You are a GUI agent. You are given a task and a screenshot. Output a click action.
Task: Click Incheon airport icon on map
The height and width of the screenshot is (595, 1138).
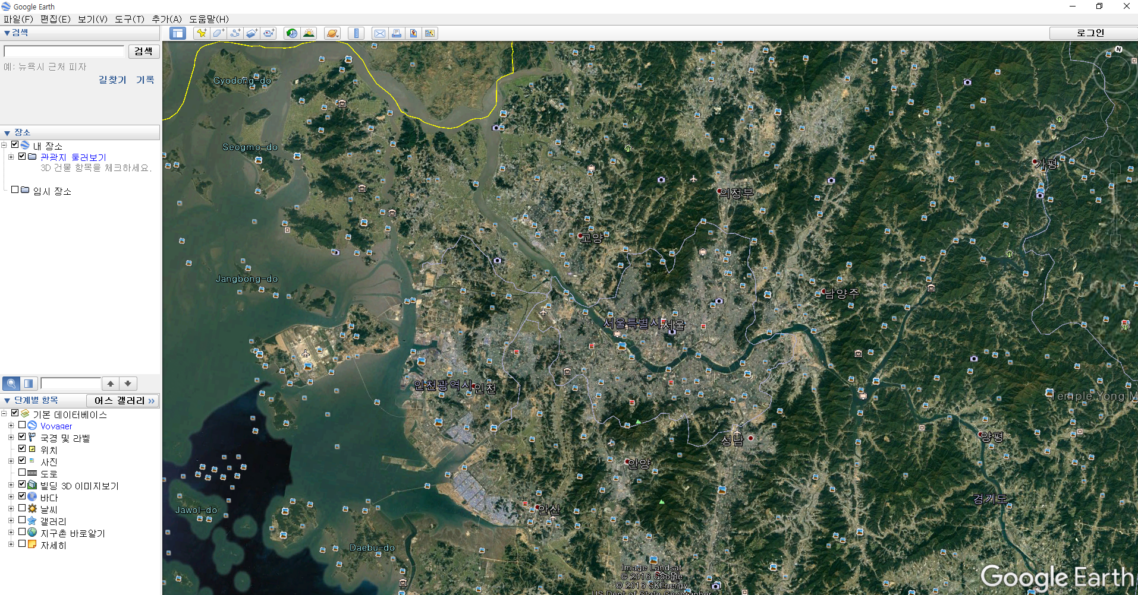click(306, 354)
